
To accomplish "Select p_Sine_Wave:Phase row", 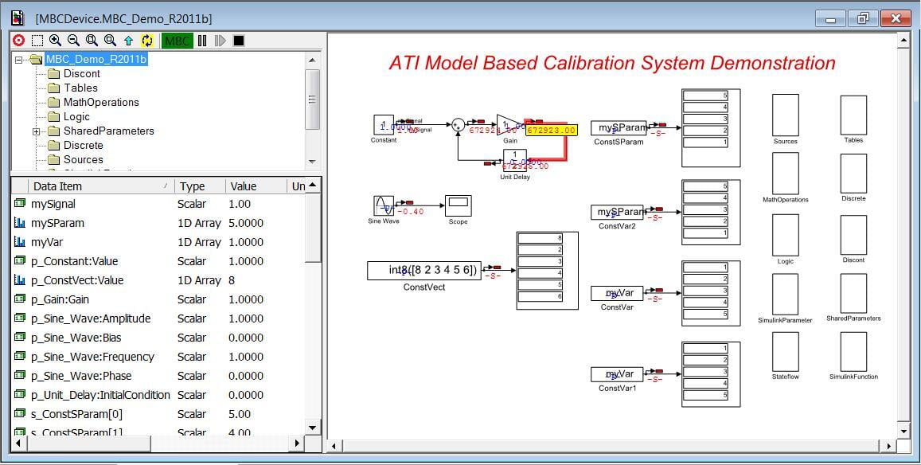I will (159, 376).
